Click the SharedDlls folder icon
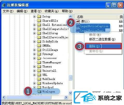124x105 pixels. [39, 21]
